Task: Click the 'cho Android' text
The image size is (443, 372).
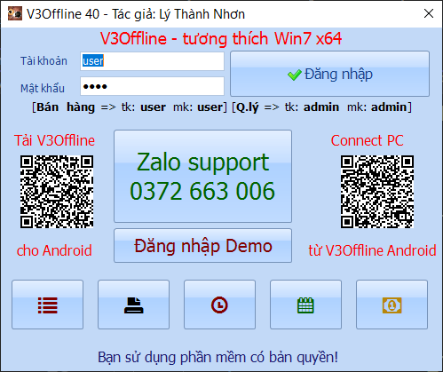Action: pyautogui.click(x=54, y=250)
